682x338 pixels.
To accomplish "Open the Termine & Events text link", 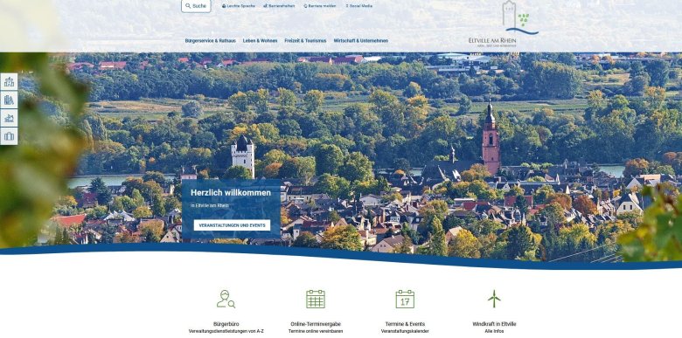I will [405, 324].
